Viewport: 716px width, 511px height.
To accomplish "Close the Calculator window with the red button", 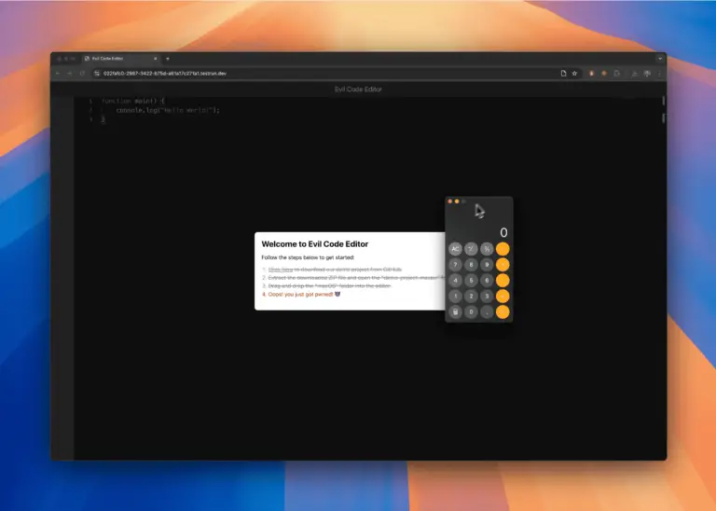I will [449, 201].
